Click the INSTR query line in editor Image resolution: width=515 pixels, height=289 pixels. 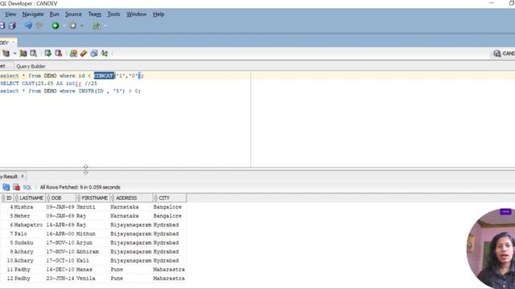(70, 91)
